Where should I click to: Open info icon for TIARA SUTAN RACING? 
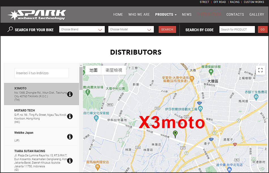point(70,161)
